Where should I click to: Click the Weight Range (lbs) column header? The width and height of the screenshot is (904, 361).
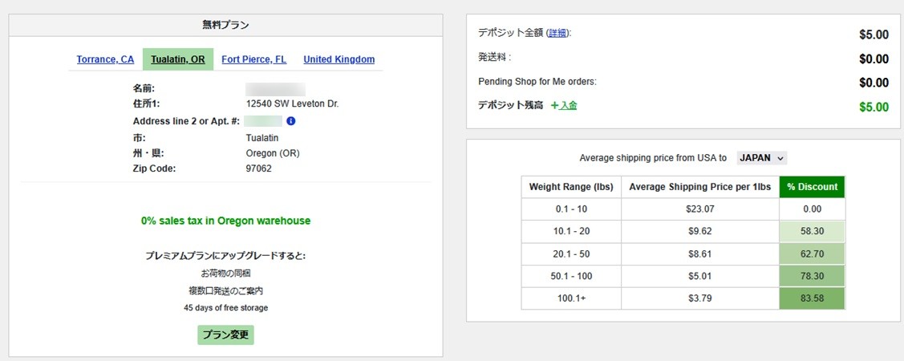pyautogui.click(x=571, y=187)
